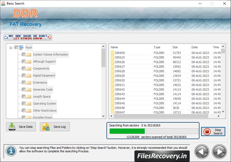Click the Although Support folder icon

coord(29,61)
